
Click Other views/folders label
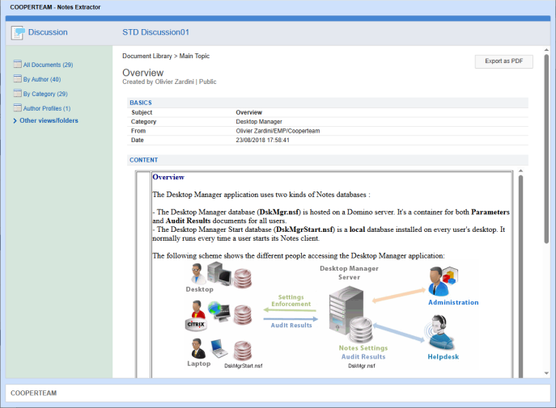[x=49, y=120]
